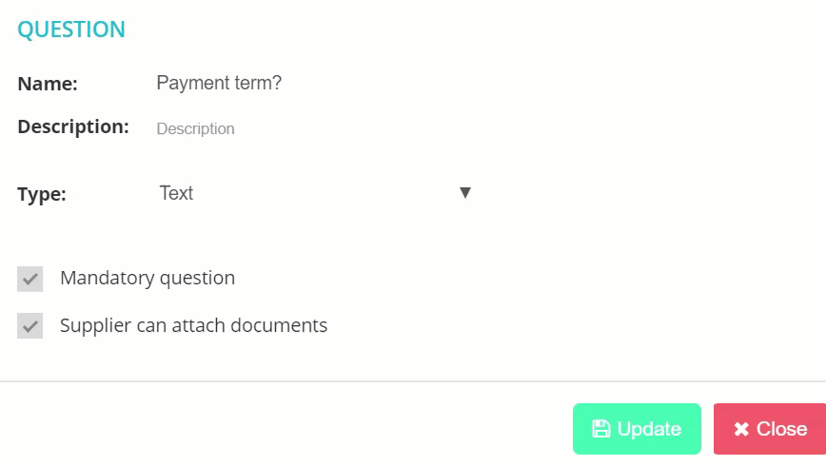
Task: Dismiss dialog with the Close button
Action: pyautogui.click(x=770, y=429)
